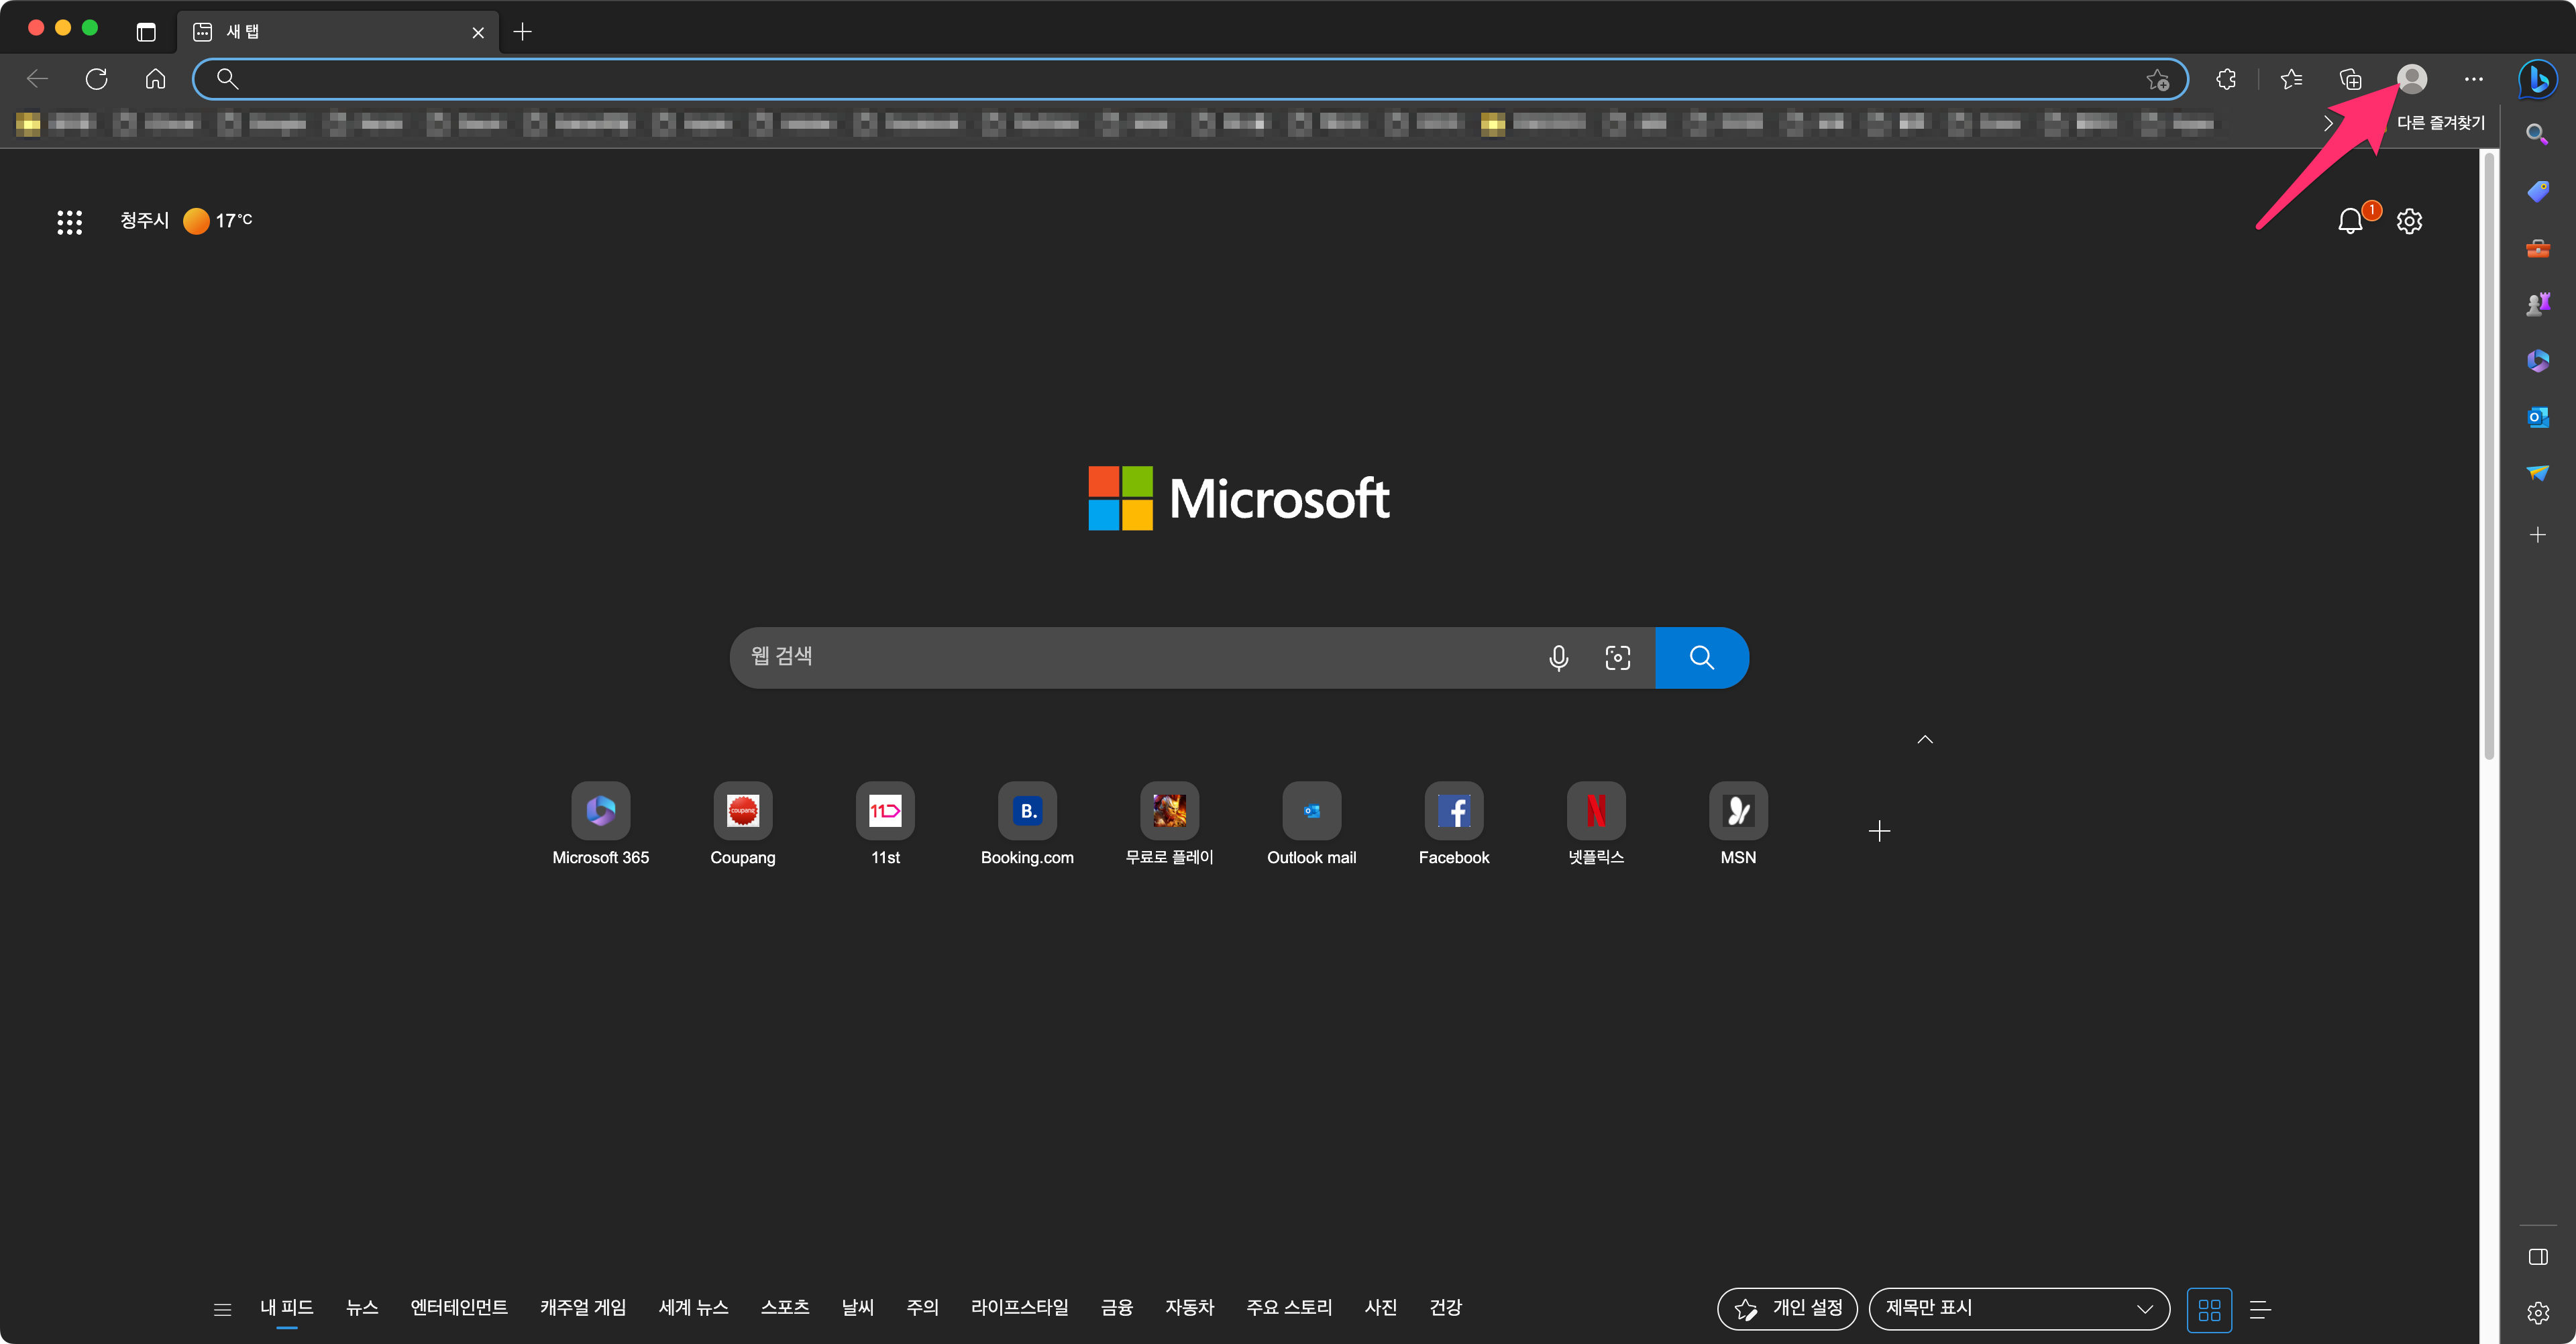Viewport: 2576px width, 1344px height.
Task: Open the profile avatar menu
Action: click(2411, 79)
